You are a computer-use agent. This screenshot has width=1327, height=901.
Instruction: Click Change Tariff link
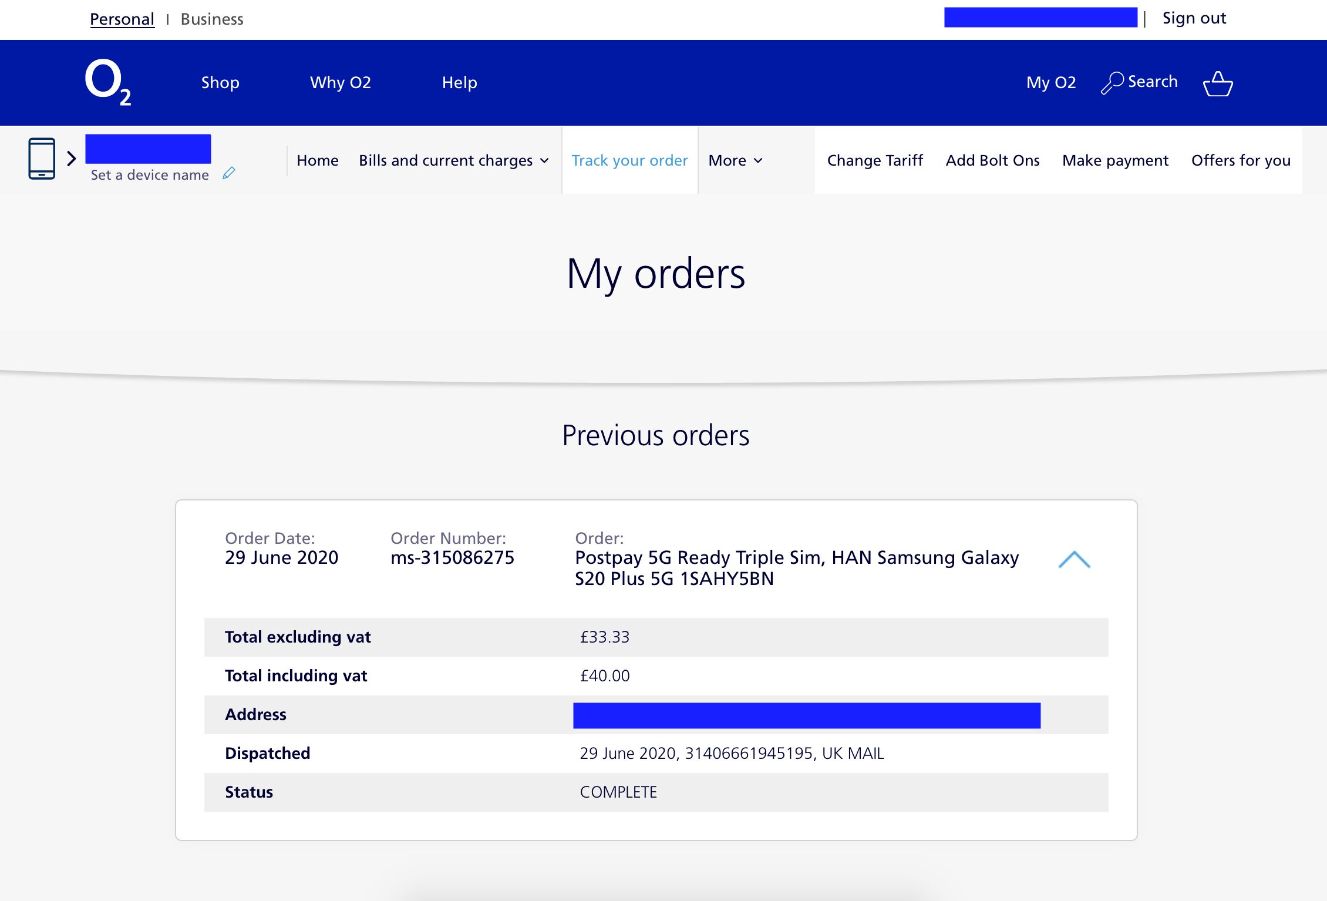point(874,160)
